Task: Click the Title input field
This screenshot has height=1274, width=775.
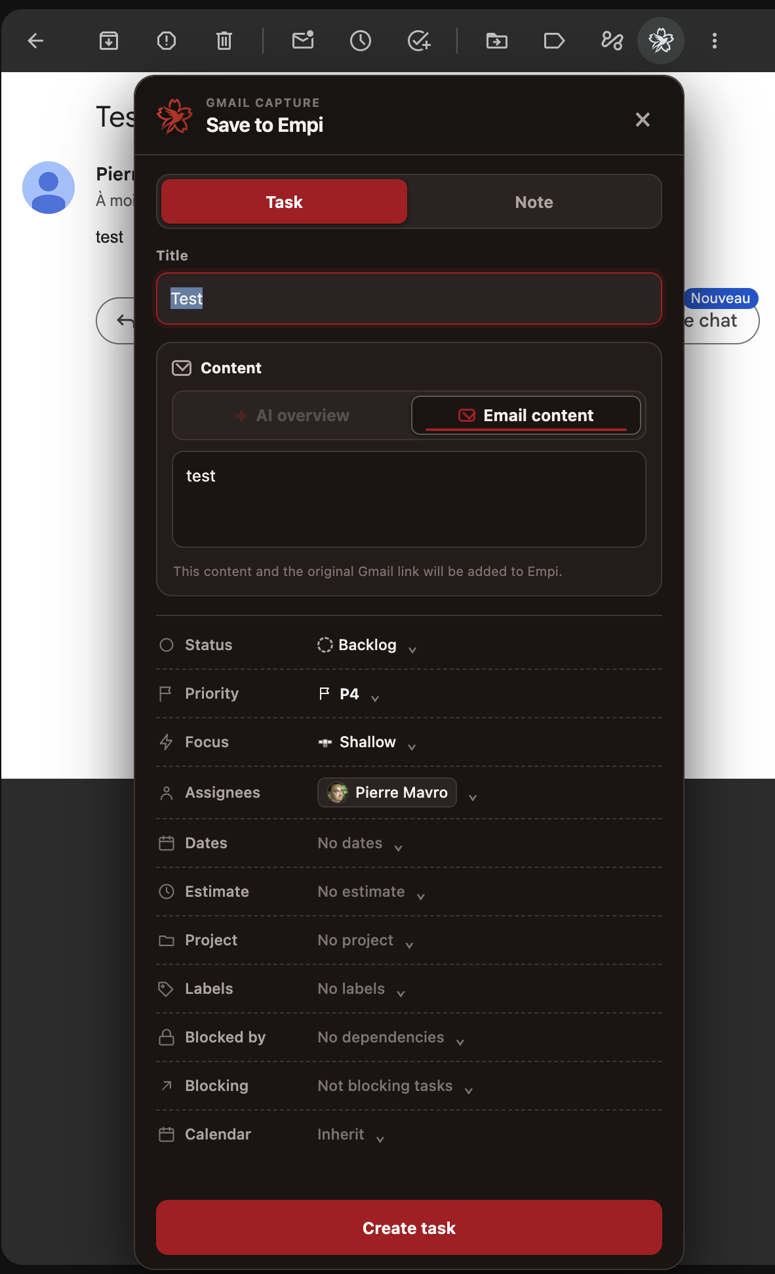Action: [x=409, y=298]
